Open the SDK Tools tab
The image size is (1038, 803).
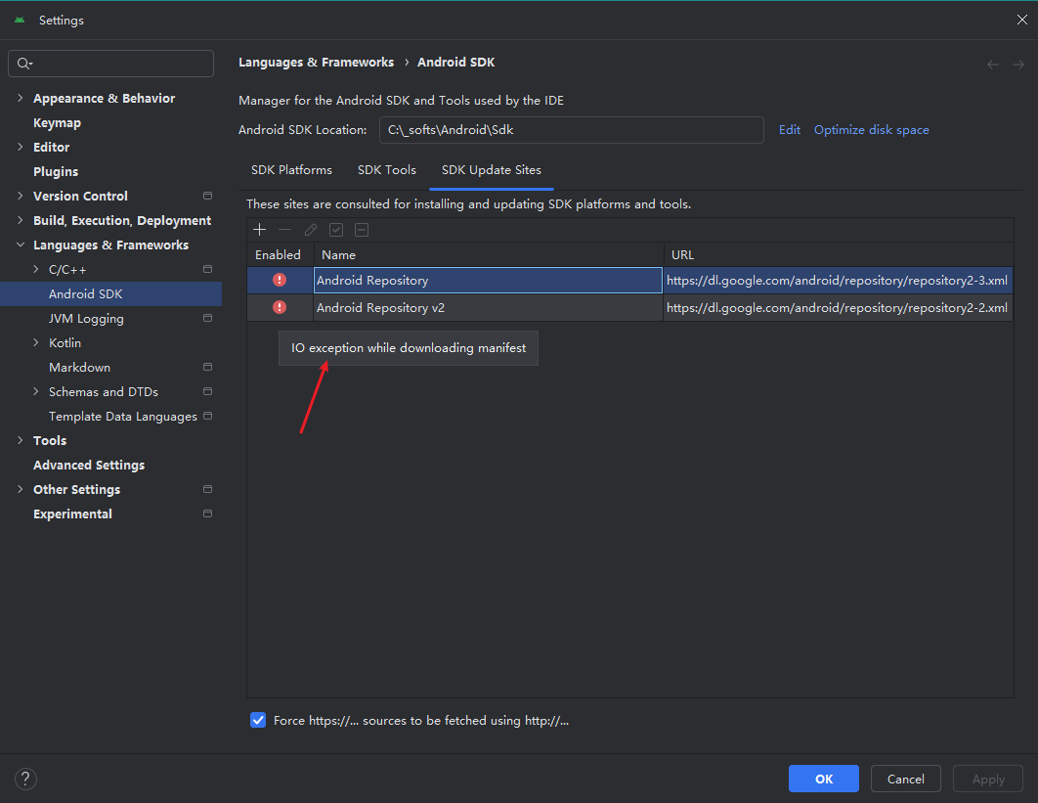coord(387,170)
